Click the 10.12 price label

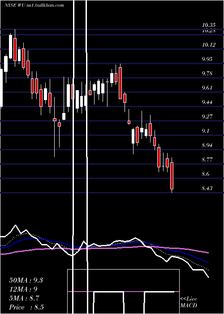(x=209, y=45)
